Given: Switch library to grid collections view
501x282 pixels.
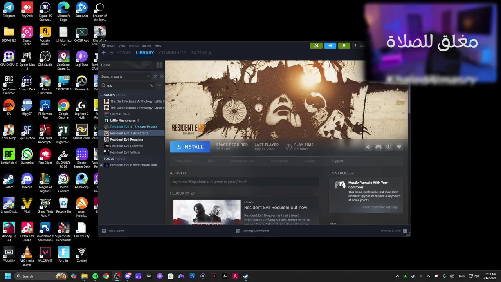Looking at the screenshot, I should tap(159, 65).
